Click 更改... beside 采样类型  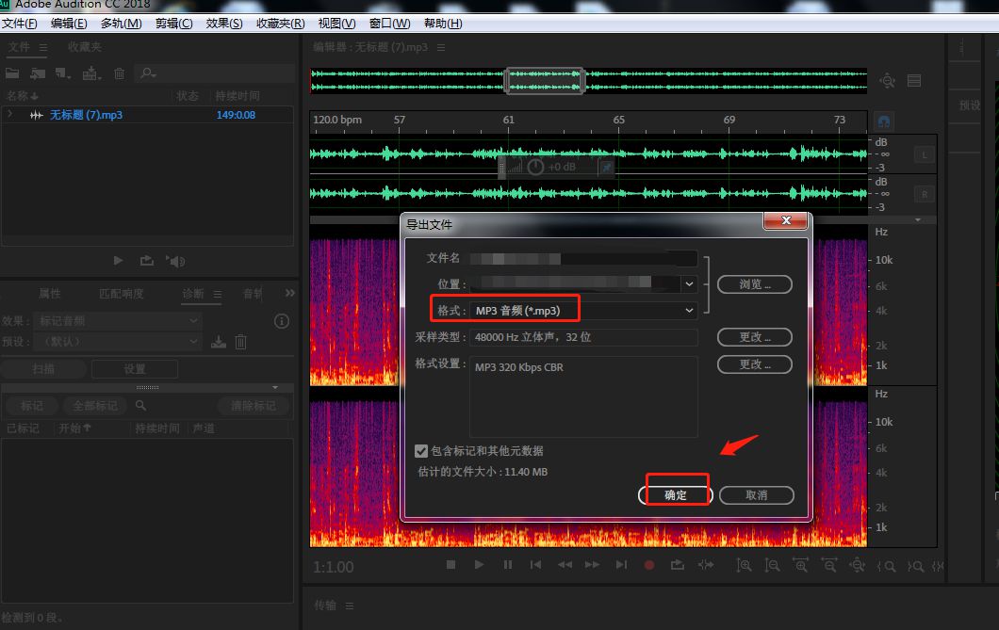(x=755, y=336)
